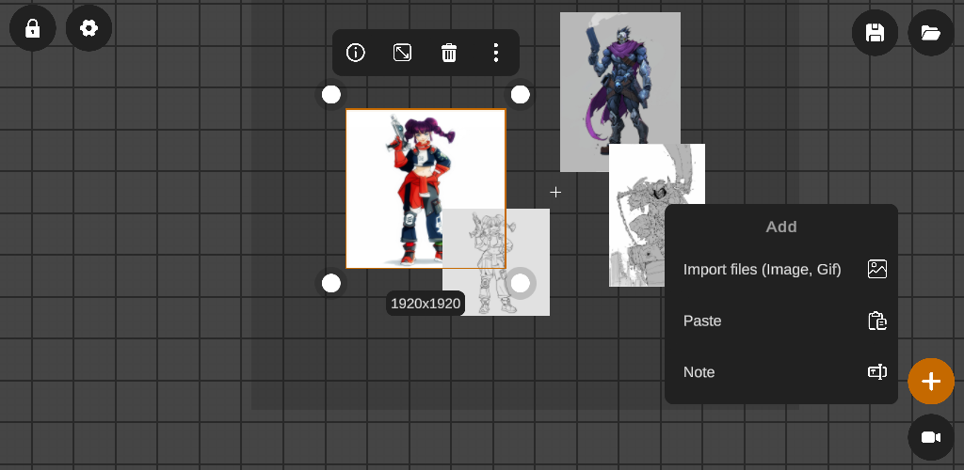The height and width of the screenshot is (470, 964).
Task: Click the picture icon beside Import files
Action: pyautogui.click(x=877, y=269)
